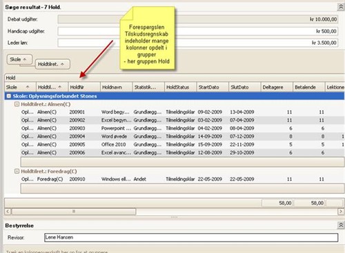Click the Handicap udgifter field
Viewport: 345px width, 253px height.
pyautogui.click(x=198, y=31)
